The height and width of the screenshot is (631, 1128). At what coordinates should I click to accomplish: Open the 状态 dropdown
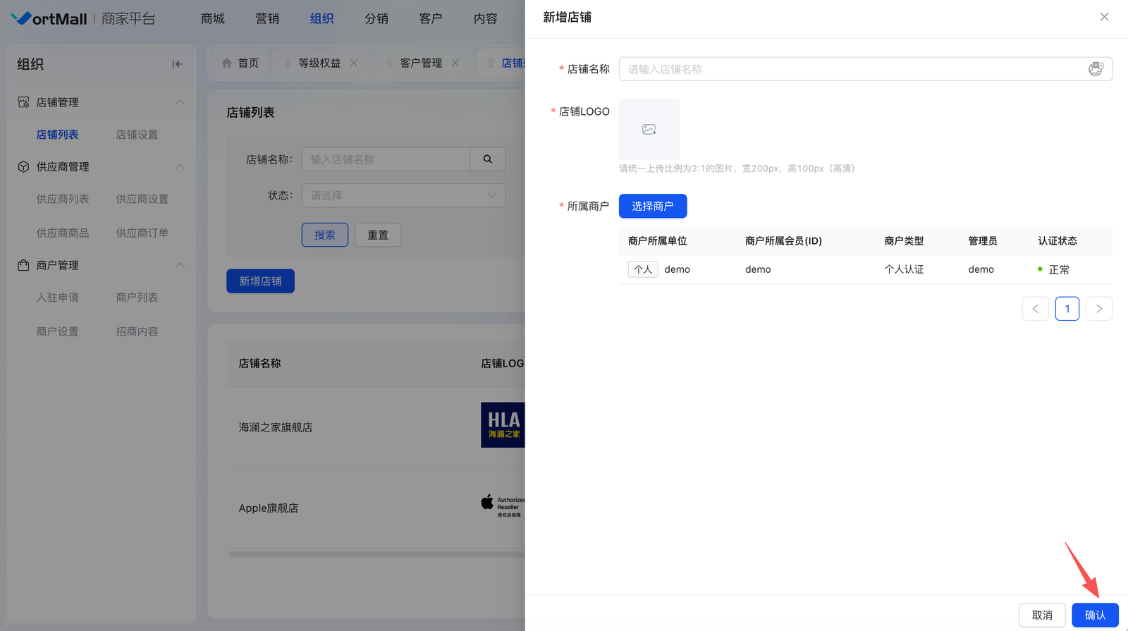point(403,195)
